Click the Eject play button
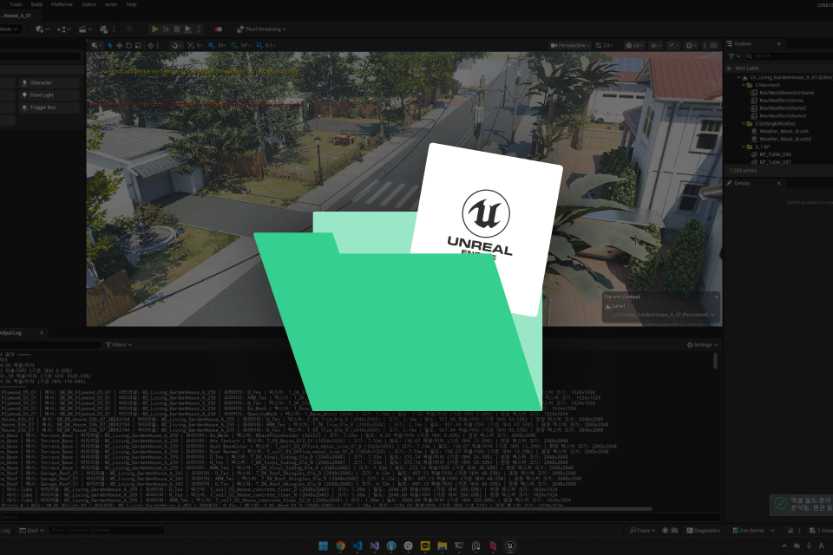This screenshot has height=555, width=833. pyautogui.click(x=188, y=29)
